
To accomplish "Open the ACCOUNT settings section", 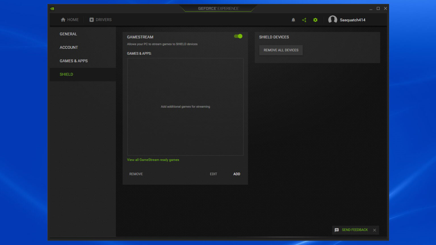I will pyautogui.click(x=69, y=47).
